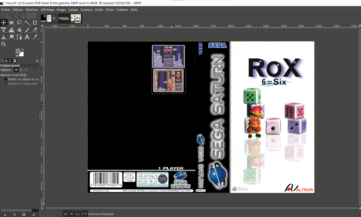Open the Couleurs menu
This screenshot has width=361, height=217.
(x=86, y=10)
